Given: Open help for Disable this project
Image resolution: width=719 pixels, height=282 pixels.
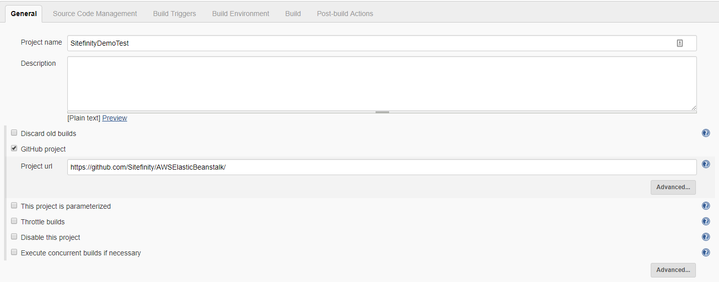Looking at the screenshot, I should pos(705,237).
